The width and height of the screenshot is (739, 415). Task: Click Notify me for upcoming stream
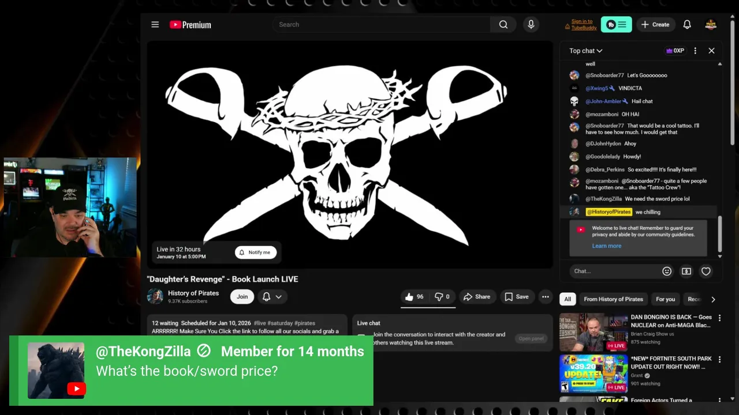tap(256, 252)
